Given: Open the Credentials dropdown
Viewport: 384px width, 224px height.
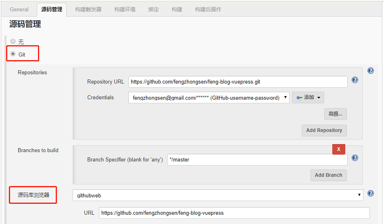Looking at the screenshot, I should [209, 98].
